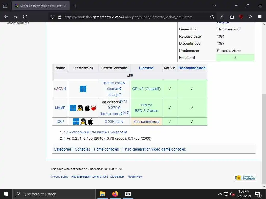Close the Super Cassette Vision tab
The image size is (266, 199).
pos(65,6)
